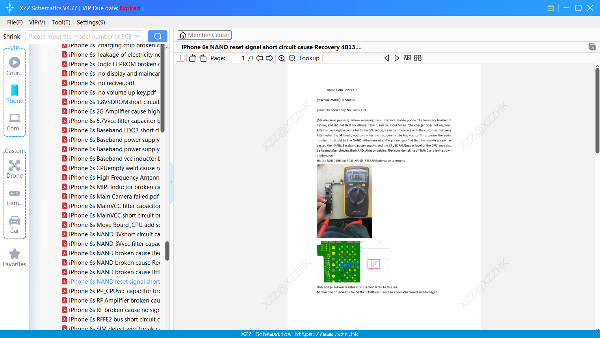Open iPhone 6s NAND 3Vvcc filter file
600x338 pixels.
[111, 244]
